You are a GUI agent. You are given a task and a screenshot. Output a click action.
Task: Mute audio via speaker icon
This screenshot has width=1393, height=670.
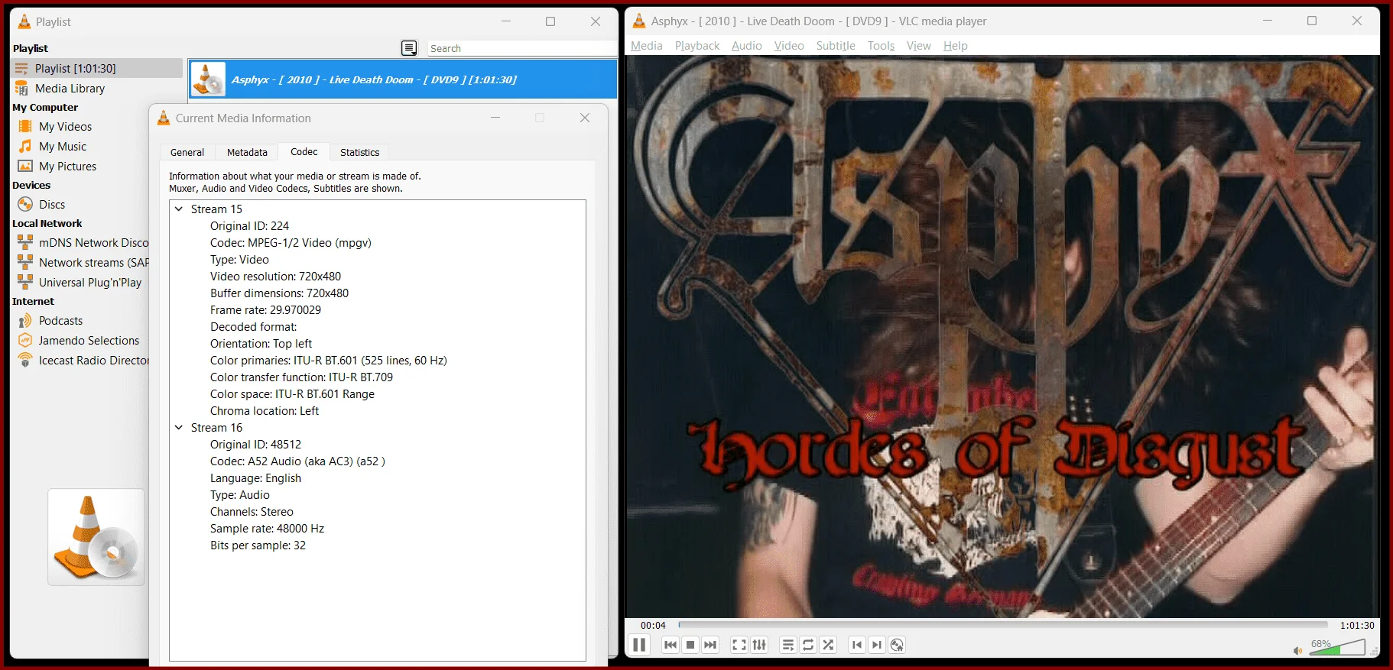[1297, 651]
